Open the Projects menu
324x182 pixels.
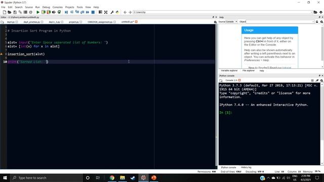70,7
